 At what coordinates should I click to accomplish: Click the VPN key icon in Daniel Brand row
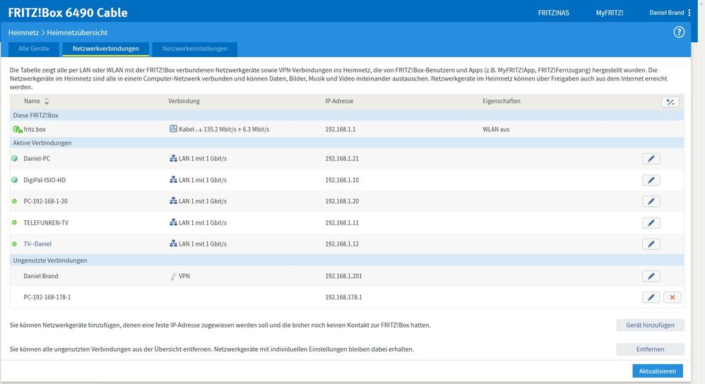point(173,276)
